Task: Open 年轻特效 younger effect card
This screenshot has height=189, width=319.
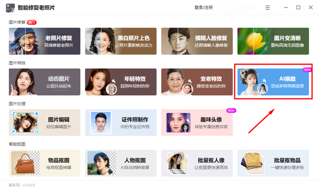Action: pos(121,82)
